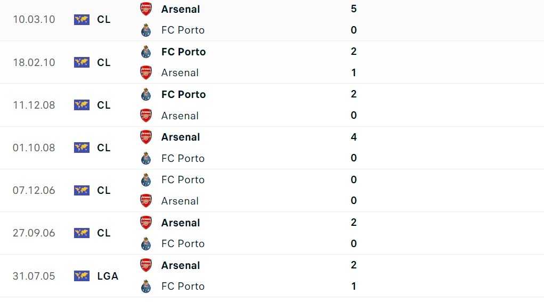Image resolution: width=544 pixels, height=302 pixels.
Task: Open the LGA competition link
Action: point(108,276)
